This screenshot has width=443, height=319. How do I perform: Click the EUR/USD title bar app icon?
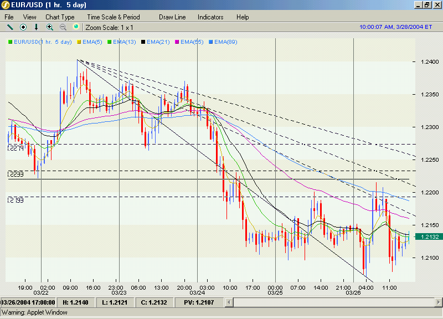(x=6, y=5)
